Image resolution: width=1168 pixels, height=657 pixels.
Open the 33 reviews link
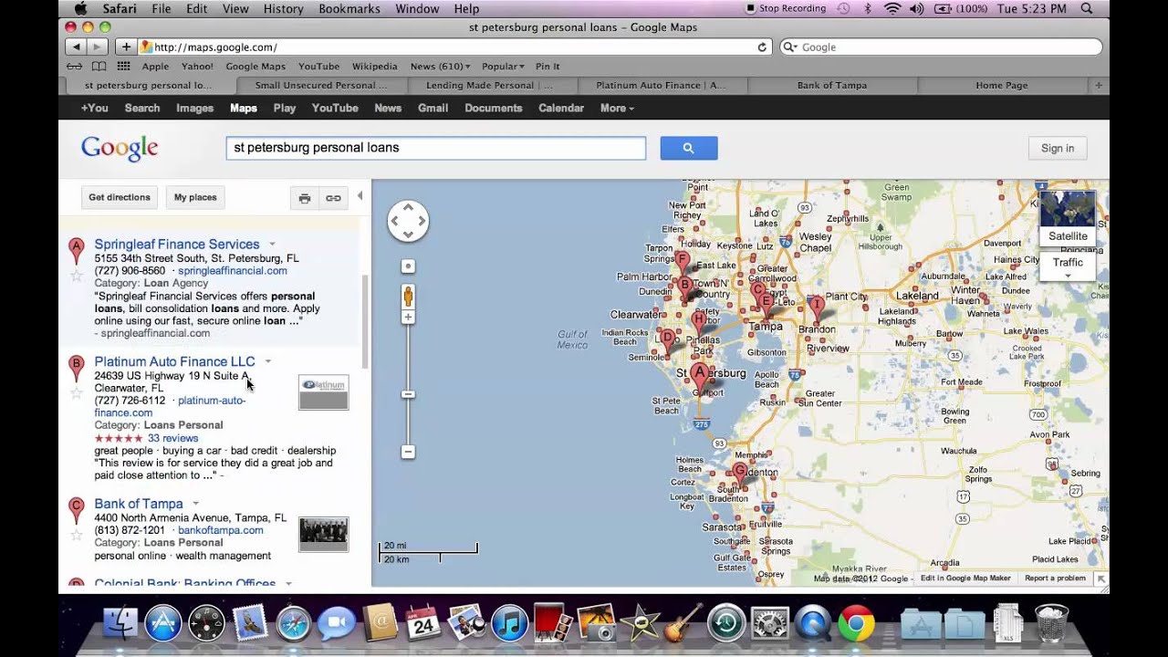[172, 438]
